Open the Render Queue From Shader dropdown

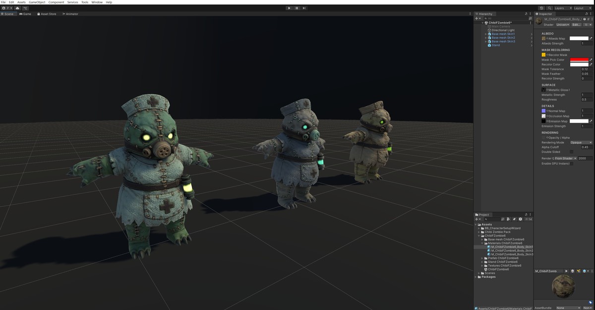565,158
